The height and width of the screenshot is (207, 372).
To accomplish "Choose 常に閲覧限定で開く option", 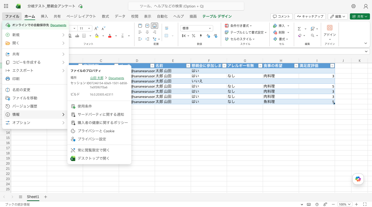I will tap(99, 150).
